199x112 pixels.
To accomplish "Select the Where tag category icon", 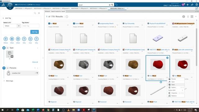I will click(x=6, y=39).
